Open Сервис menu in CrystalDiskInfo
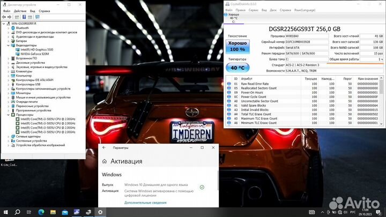386x217 pixels. pyautogui.click(x=253, y=10)
